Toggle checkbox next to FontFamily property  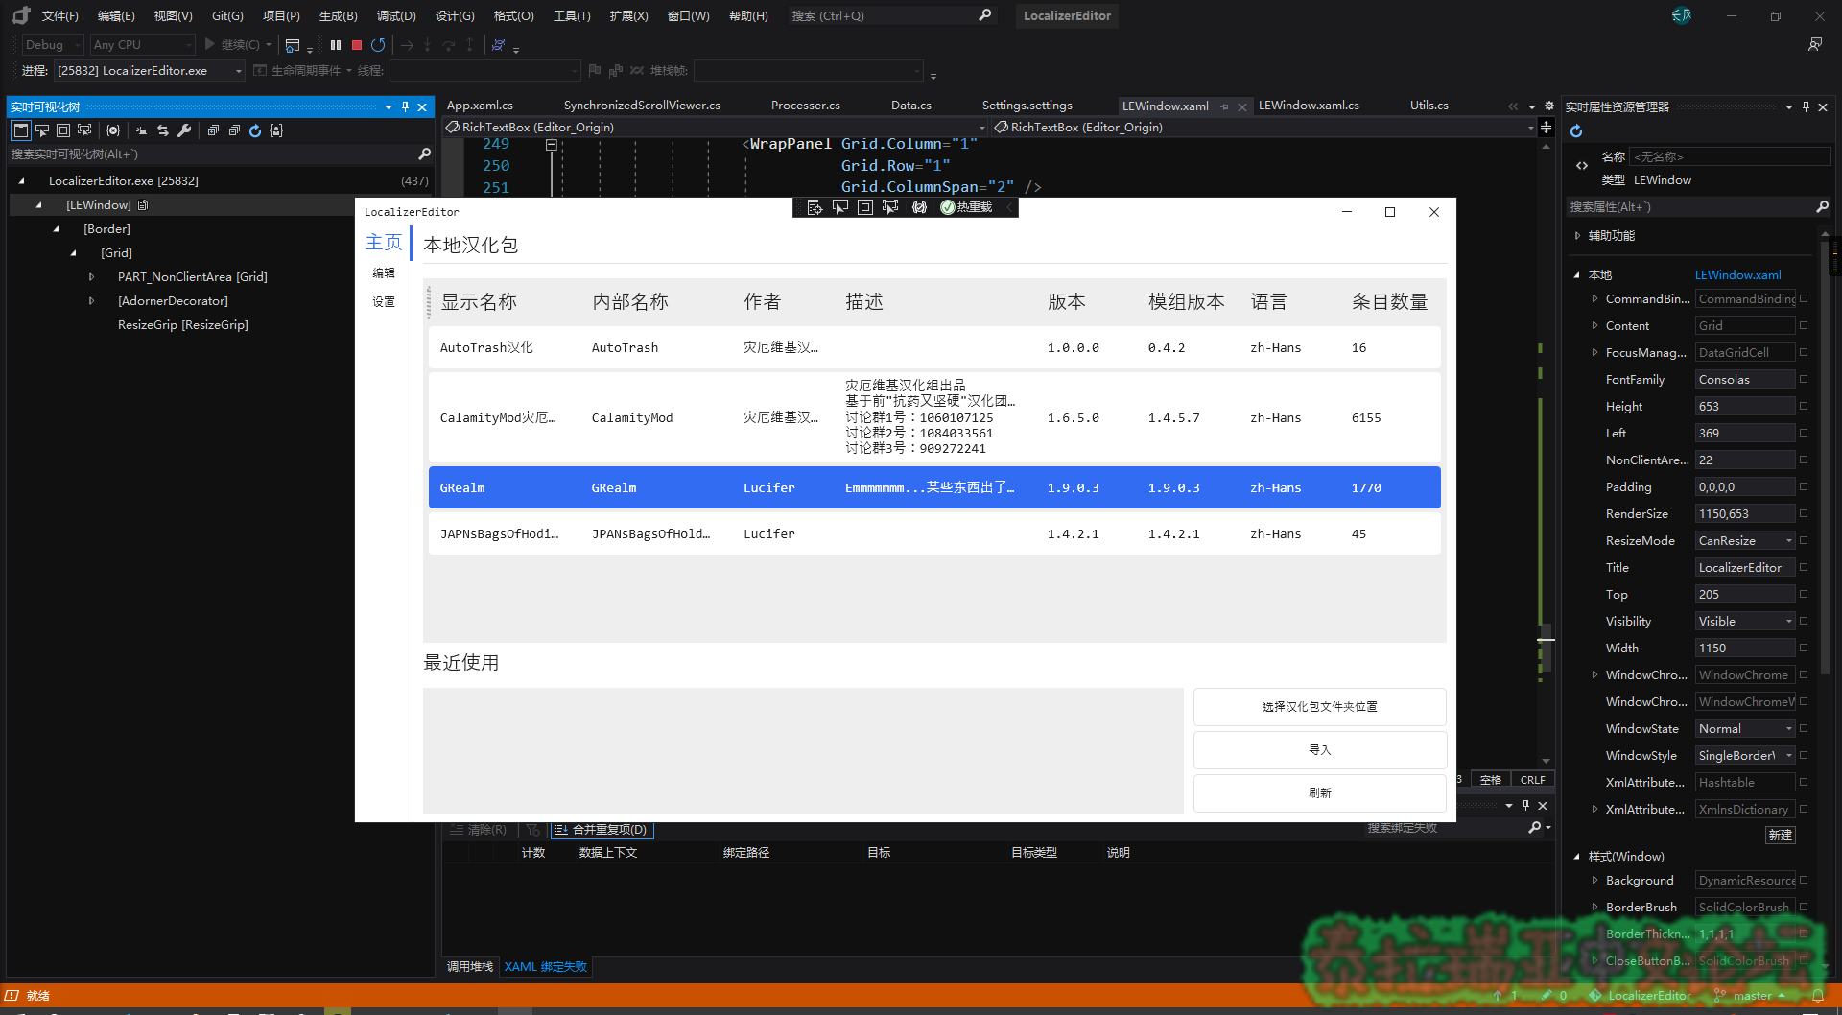1804,380
